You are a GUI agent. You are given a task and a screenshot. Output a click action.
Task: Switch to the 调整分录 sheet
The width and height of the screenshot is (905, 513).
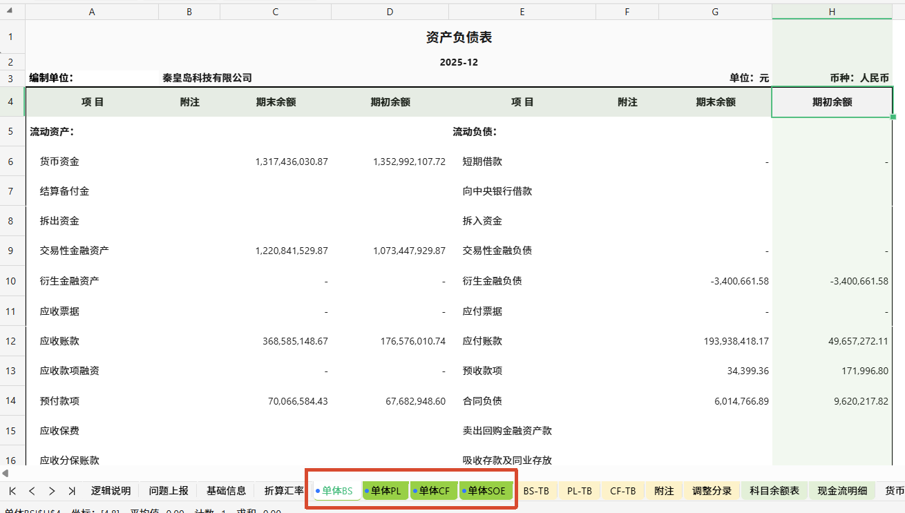[x=712, y=491]
